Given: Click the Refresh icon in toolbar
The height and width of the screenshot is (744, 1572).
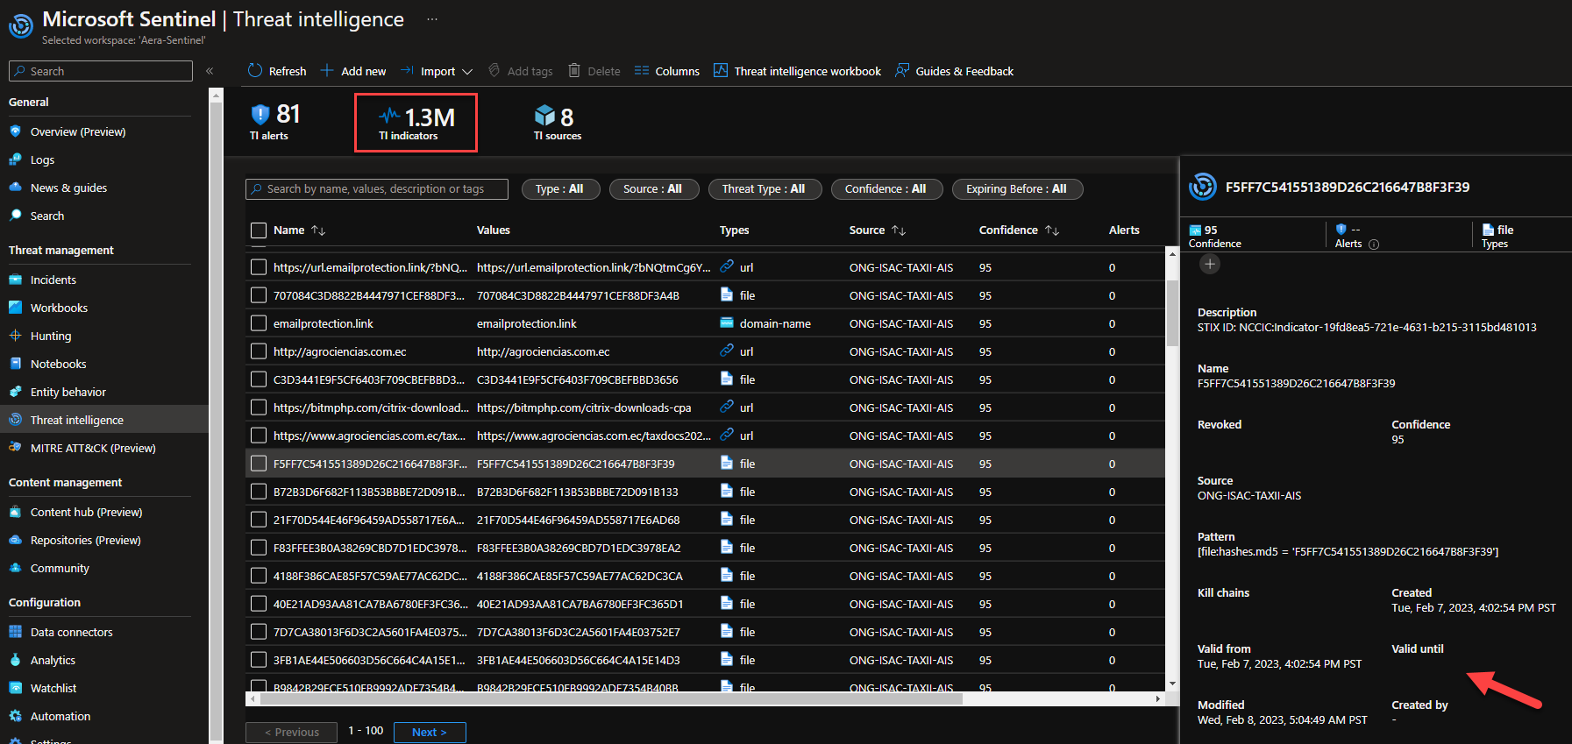Looking at the screenshot, I should pyautogui.click(x=255, y=70).
